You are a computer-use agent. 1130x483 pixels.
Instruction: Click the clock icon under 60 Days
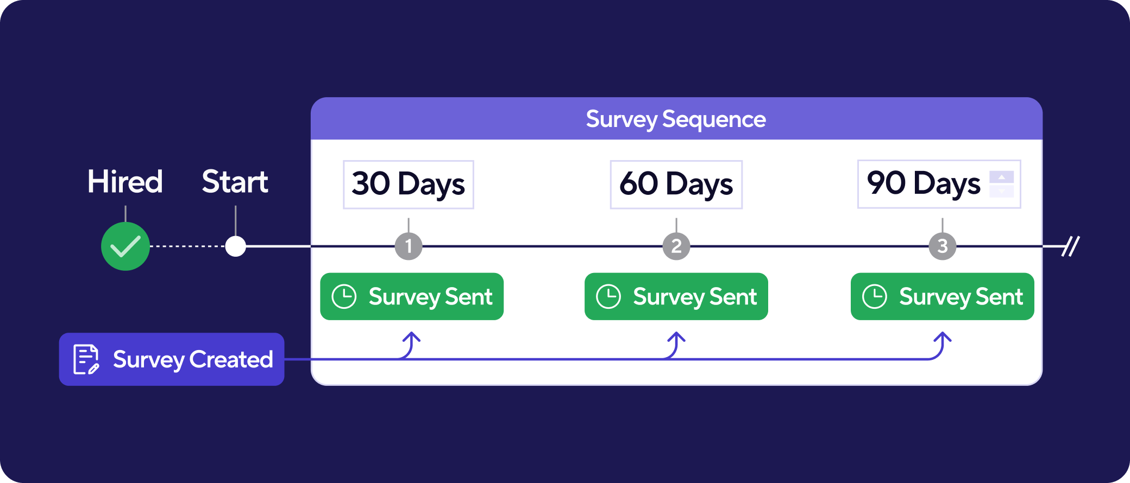(x=608, y=297)
